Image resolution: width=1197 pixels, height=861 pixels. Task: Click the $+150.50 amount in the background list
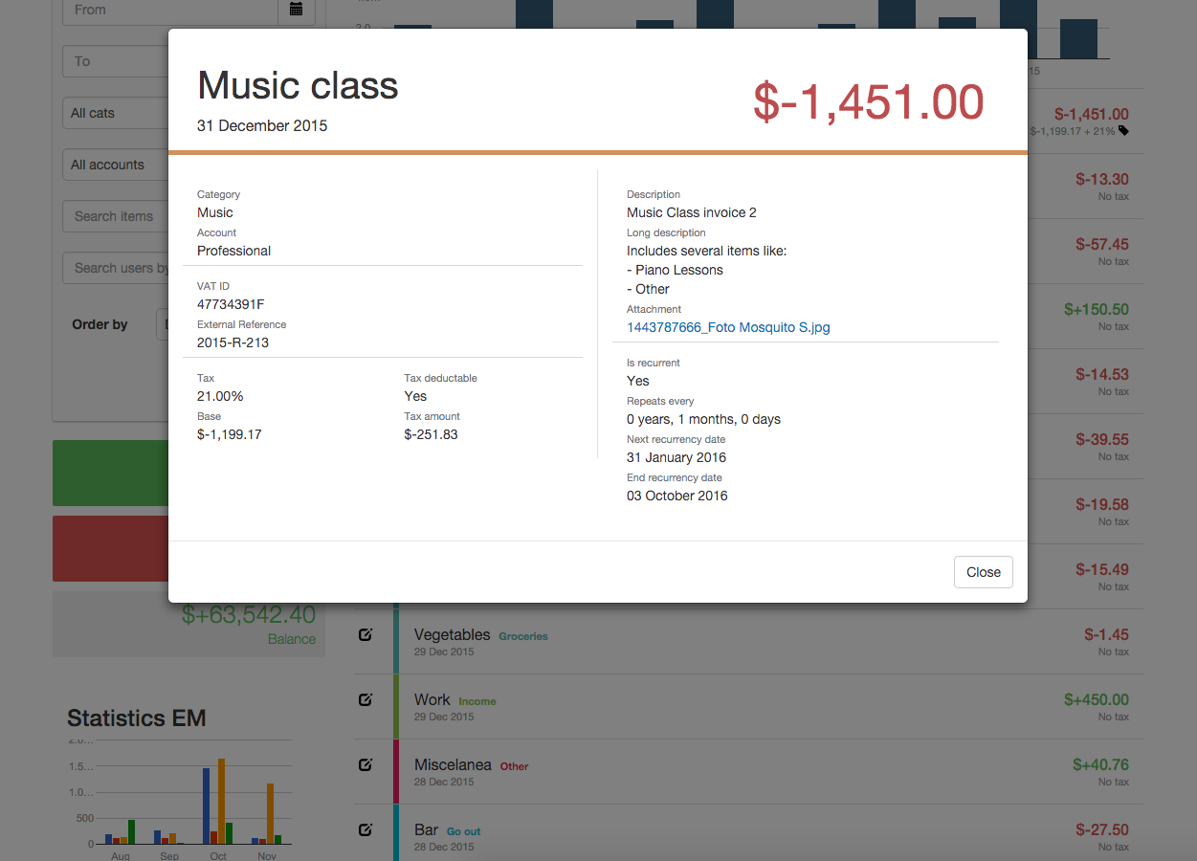[1097, 309]
